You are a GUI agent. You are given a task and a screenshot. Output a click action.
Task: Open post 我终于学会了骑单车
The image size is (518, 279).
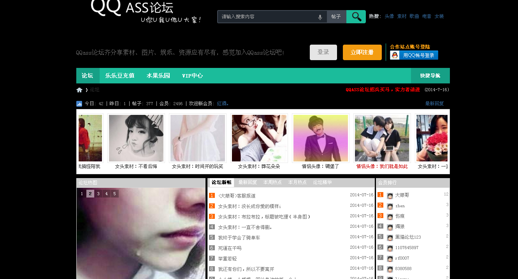(x=239, y=237)
